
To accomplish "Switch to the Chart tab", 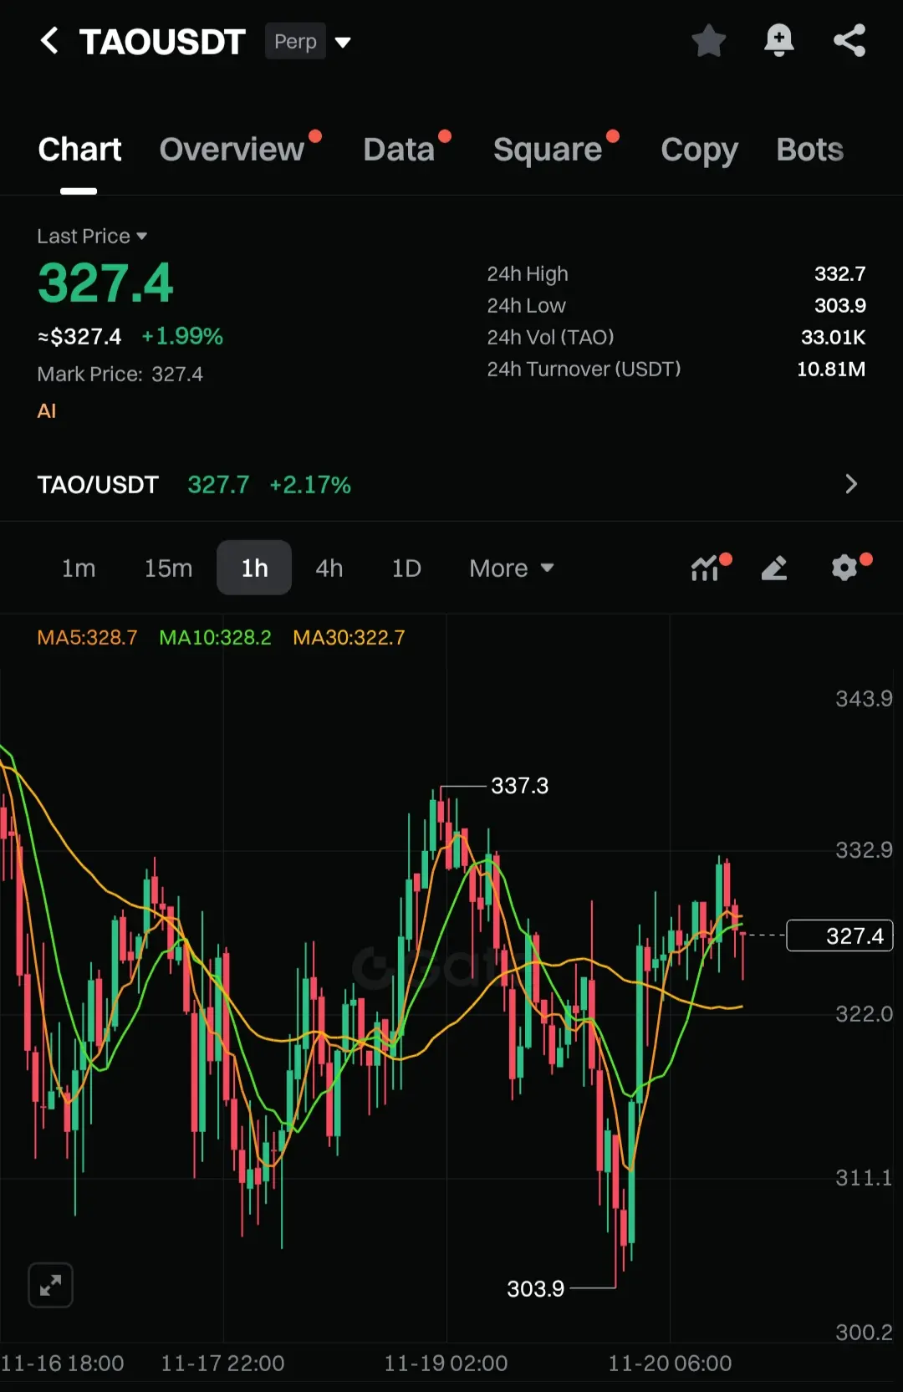I will tap(79, 150).
